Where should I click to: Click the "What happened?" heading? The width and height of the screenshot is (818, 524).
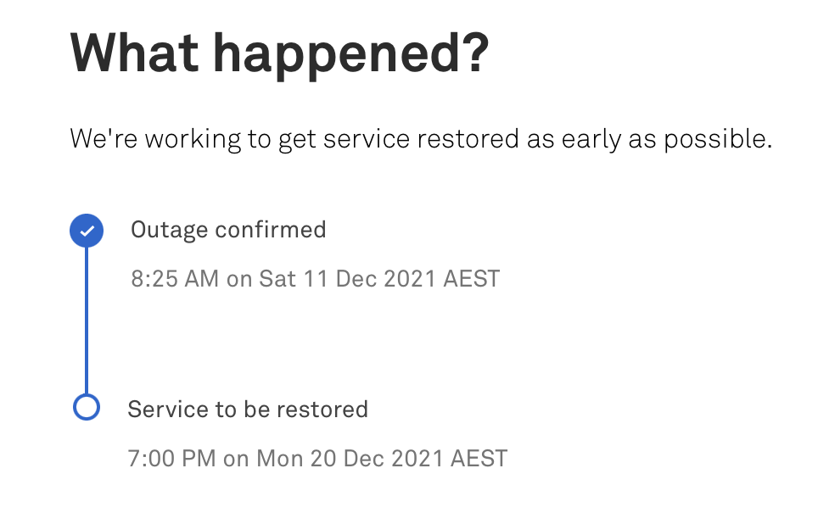point(280,53)
